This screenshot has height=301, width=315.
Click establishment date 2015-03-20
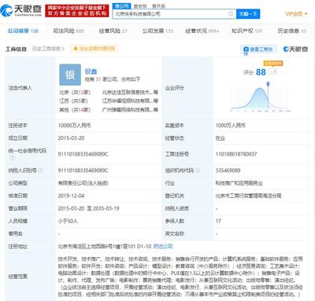point(71,138)
